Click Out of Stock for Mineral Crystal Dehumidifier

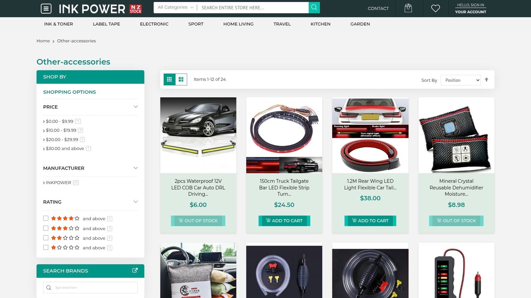(456, 221)
